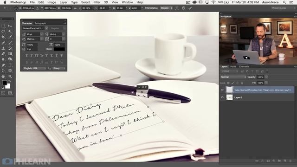Open the Filter menu
The width and height of the screenshot is (297, 167).
click(x=97, y=2)
